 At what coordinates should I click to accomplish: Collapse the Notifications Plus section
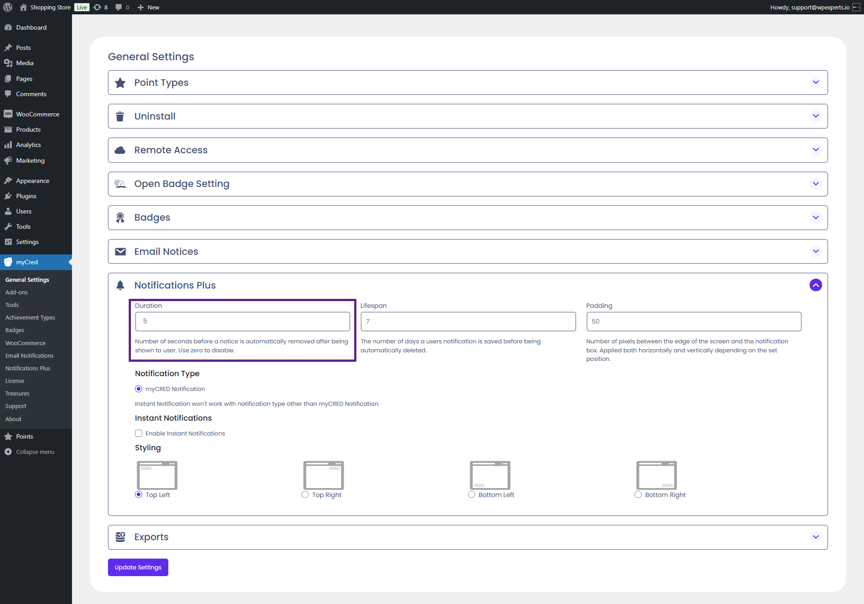pyautogui.click(x=815, y=285)
